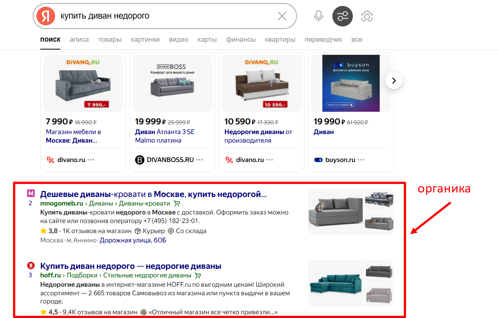
Task: Click the hoff.ru favicon
Action: [x=31, y=266]
